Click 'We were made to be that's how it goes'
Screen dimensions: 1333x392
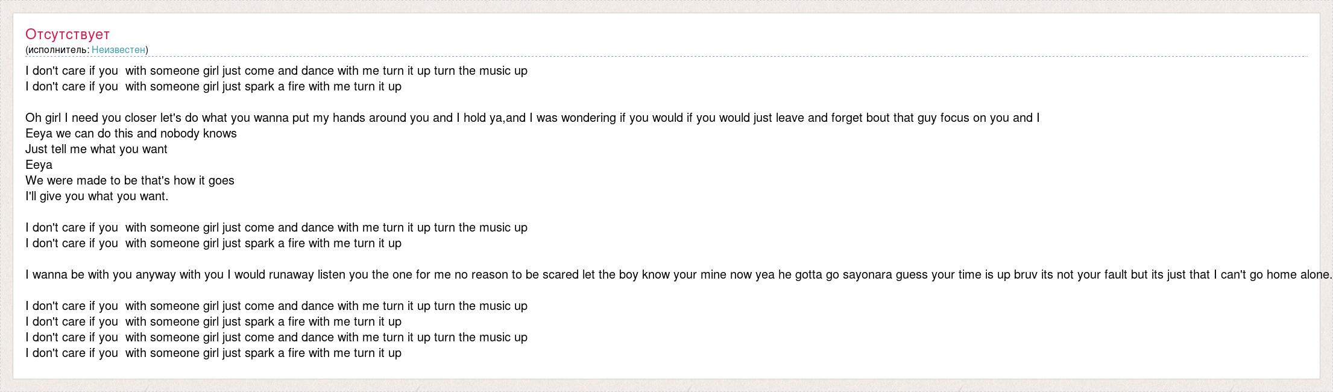coord(130,181)
